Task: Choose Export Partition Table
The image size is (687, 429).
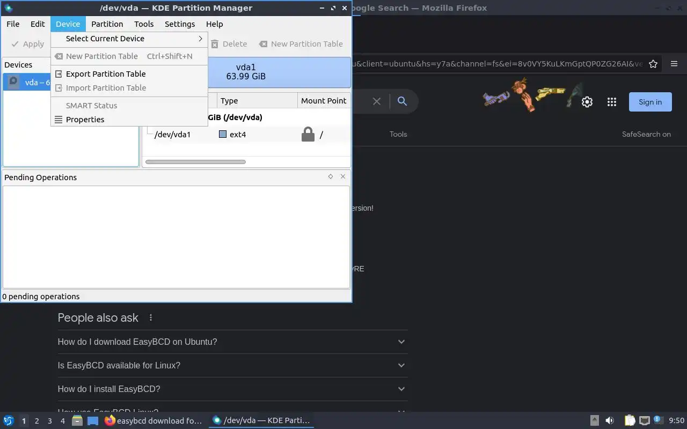Action: pyautogui.click(x=129, y=74)
